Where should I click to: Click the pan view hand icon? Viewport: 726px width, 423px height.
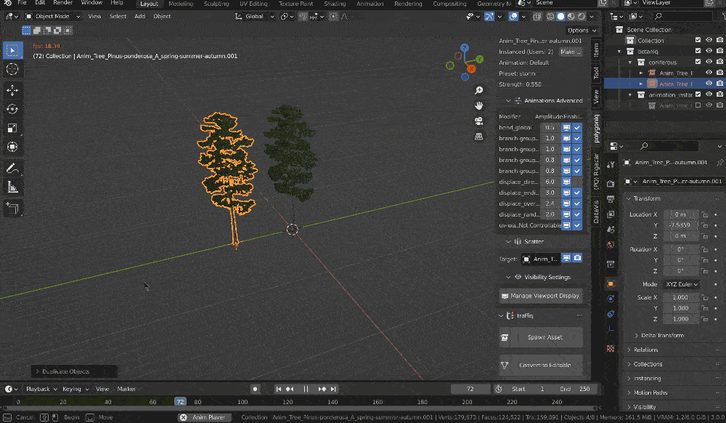pos(478,105)
